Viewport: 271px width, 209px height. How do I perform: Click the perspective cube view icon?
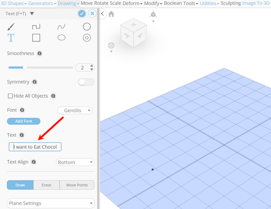pos(153,14)
